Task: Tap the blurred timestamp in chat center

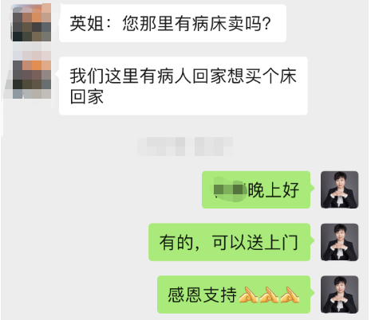Action: (x=185, y=146)
